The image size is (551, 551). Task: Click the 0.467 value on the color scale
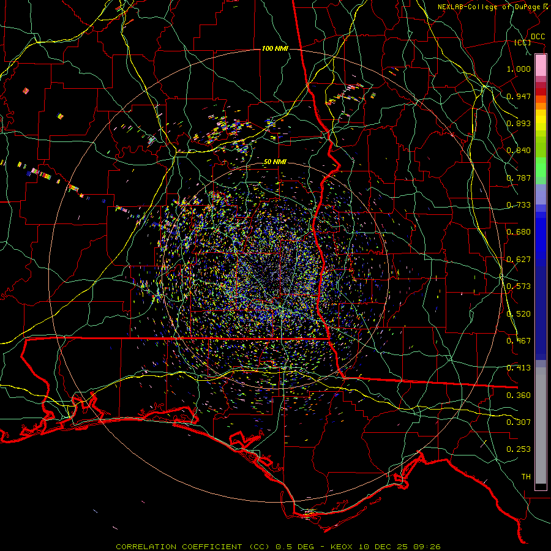tap(519, 341)
